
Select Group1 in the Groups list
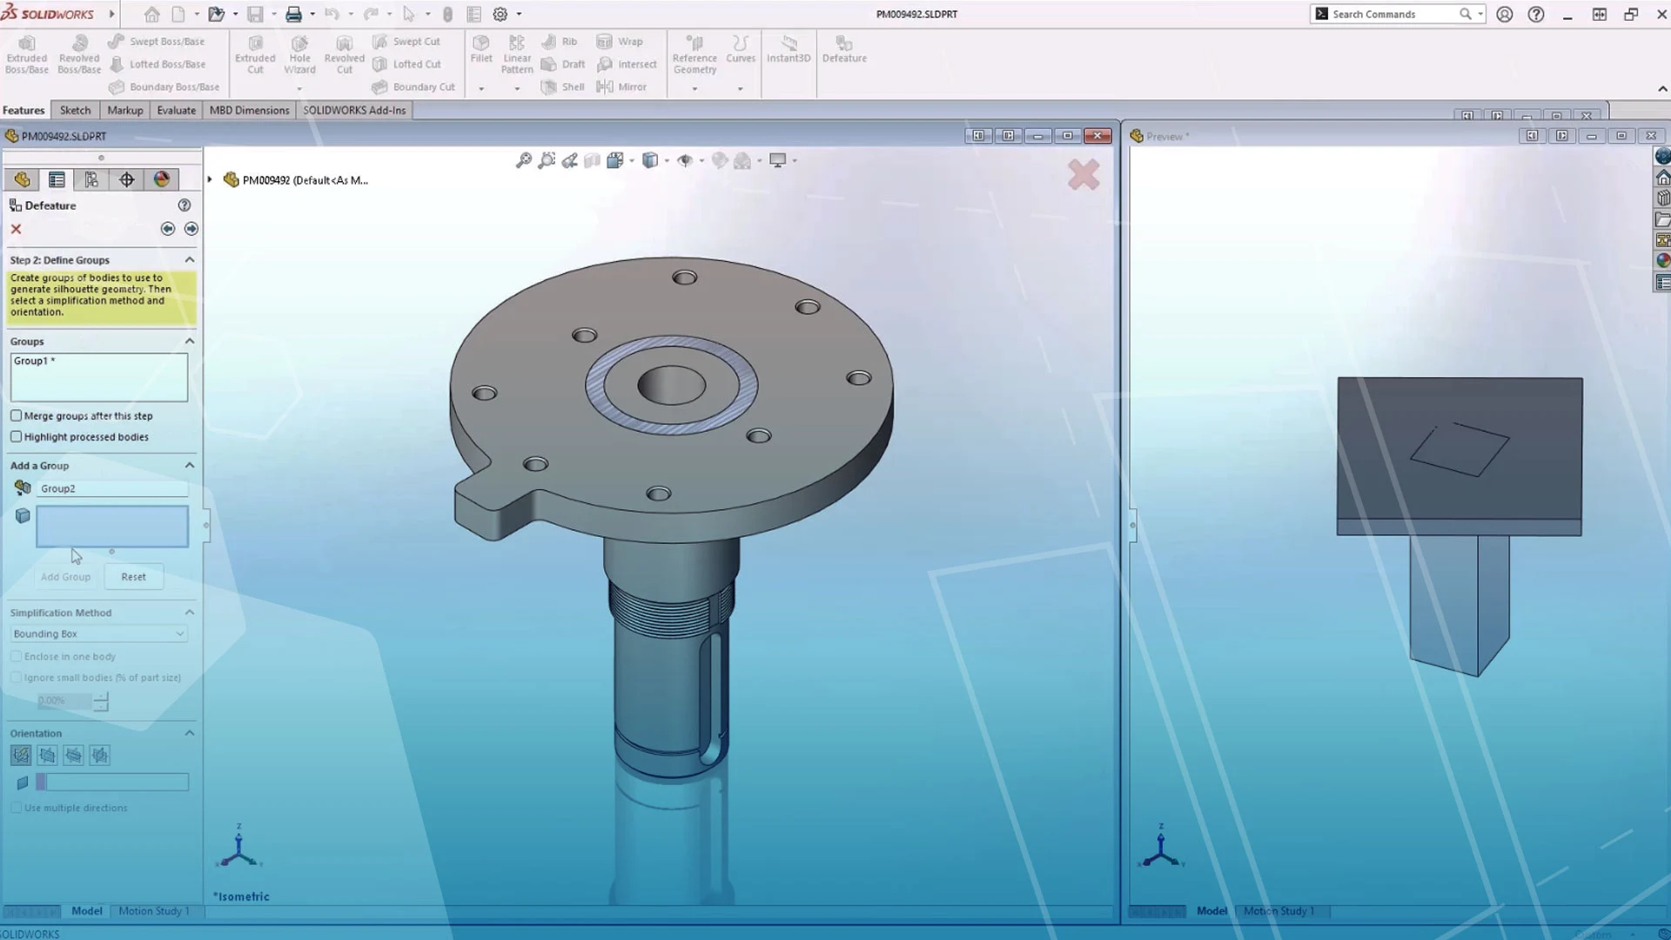(x=34, y=361)
